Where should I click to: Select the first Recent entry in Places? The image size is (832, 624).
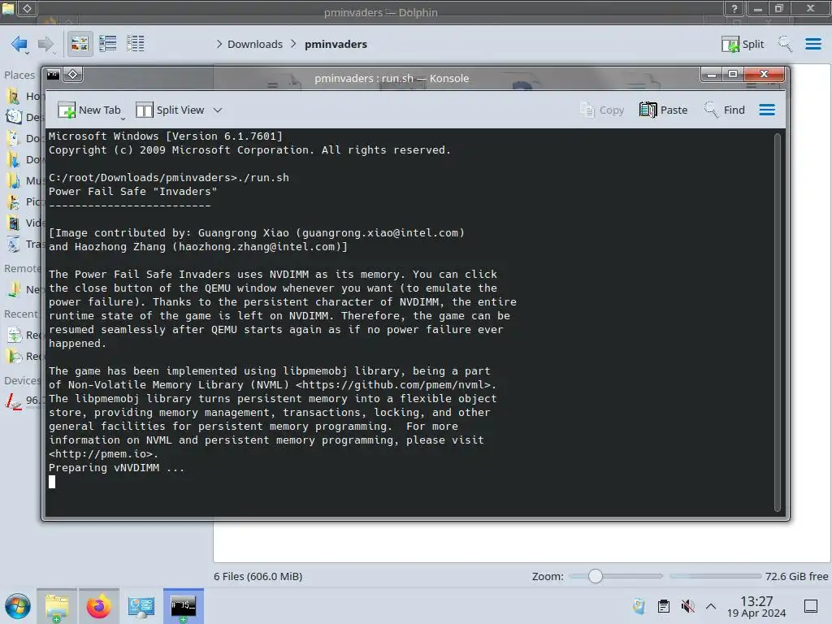tap(24, 335)
